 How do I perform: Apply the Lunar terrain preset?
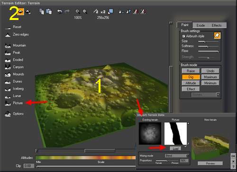tap(13, 96)
